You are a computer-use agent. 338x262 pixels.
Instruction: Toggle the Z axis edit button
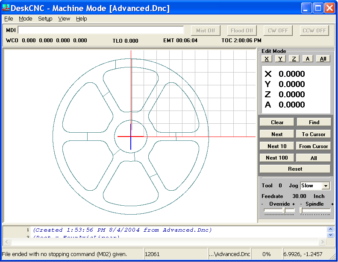(x=294, y=59)
